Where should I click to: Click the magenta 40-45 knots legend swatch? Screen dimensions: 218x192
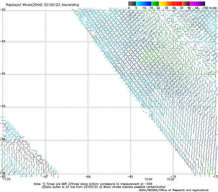[x=193, y=4]
